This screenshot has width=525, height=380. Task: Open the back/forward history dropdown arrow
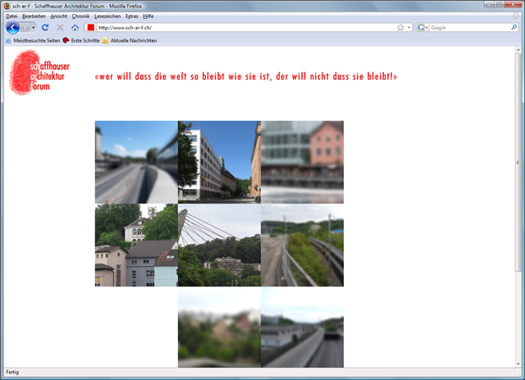click(x=34, y=27)
